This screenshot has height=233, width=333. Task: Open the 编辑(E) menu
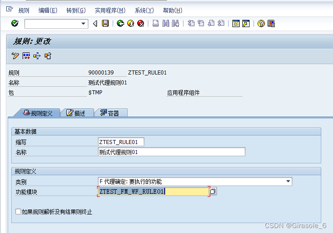pyautogui.click(x=48, y=10)
